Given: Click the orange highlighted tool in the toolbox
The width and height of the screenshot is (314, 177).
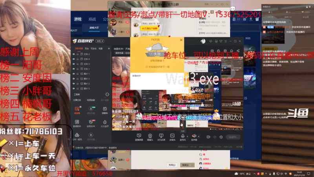Looking at the screenshot, I should coord(77,110).
